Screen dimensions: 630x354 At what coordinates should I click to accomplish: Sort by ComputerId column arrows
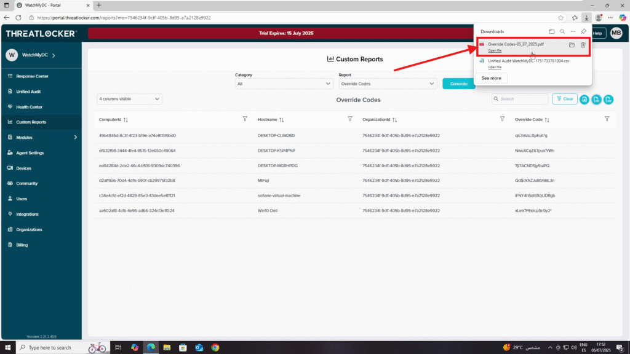pyautogui.click(x=126, y=120)
